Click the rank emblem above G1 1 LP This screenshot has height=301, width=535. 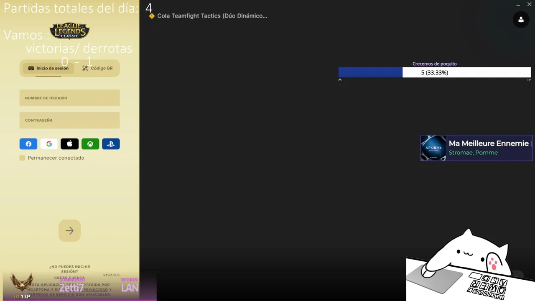[22, 283]
